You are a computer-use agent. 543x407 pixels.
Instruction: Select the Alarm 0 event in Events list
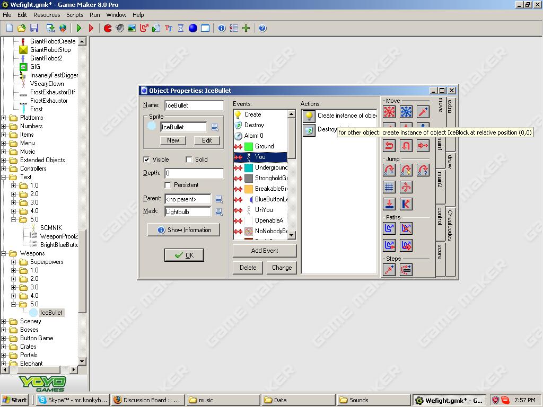pos(261,136)
